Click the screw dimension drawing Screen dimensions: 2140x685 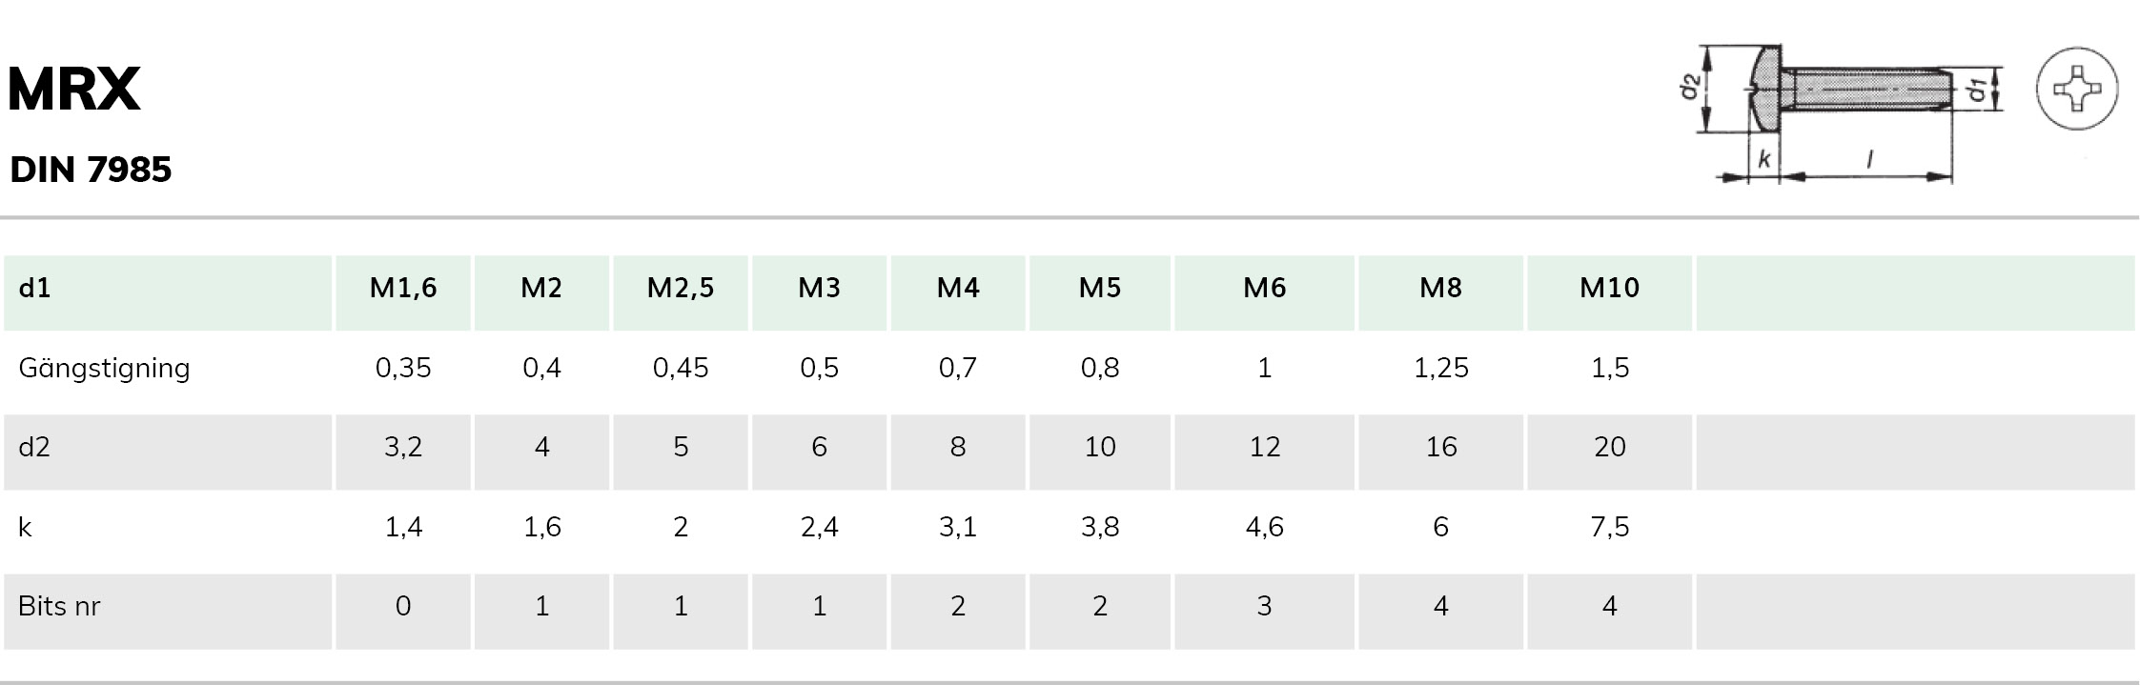1840,112
